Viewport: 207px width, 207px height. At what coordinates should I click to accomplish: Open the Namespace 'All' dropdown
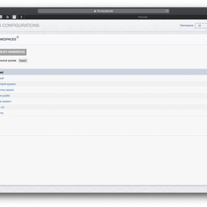(201, 25)
